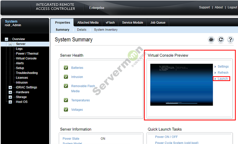Viewport: 238px width, 144px height.
Task: Select Storage tree item
Action: pyautogui.click(x=21, y=97)
